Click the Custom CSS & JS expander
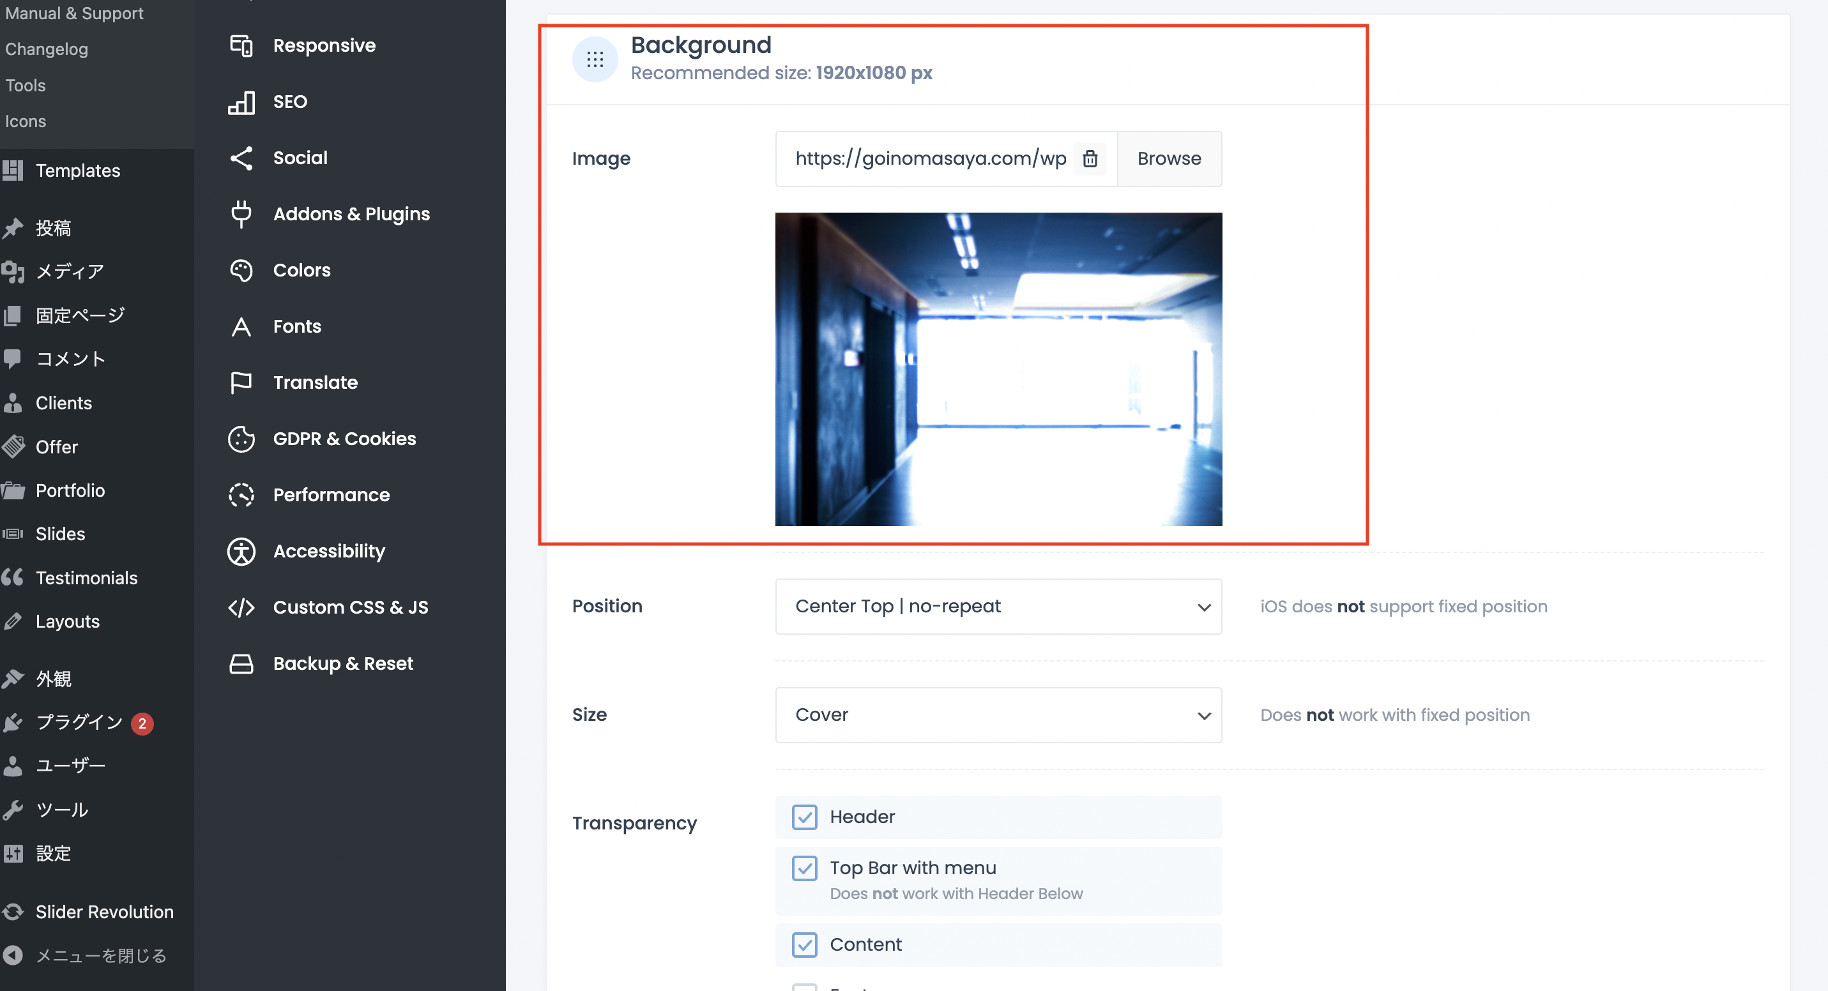Viewport: 1828px width, 991px height. (353, 608)
